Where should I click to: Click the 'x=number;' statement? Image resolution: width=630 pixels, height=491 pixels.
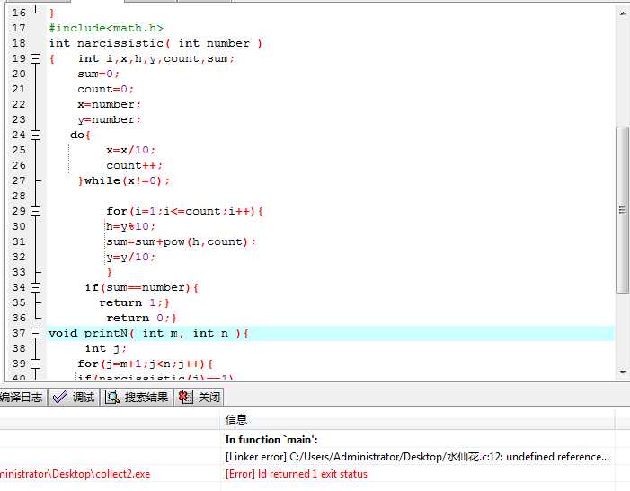pyautogui.click(x=110, y=104)
